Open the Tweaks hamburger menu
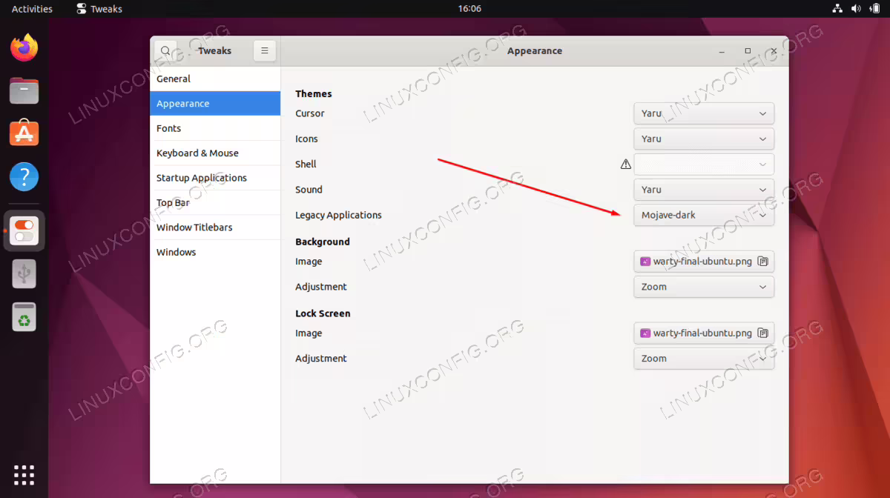 click(265, 51)
